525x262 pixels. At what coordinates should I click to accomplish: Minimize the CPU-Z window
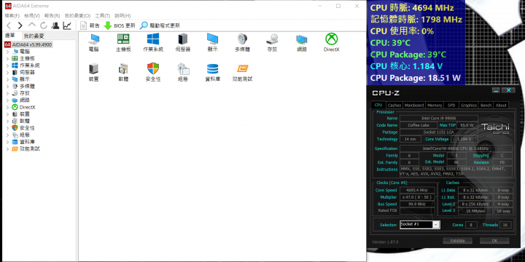point(496,90)
